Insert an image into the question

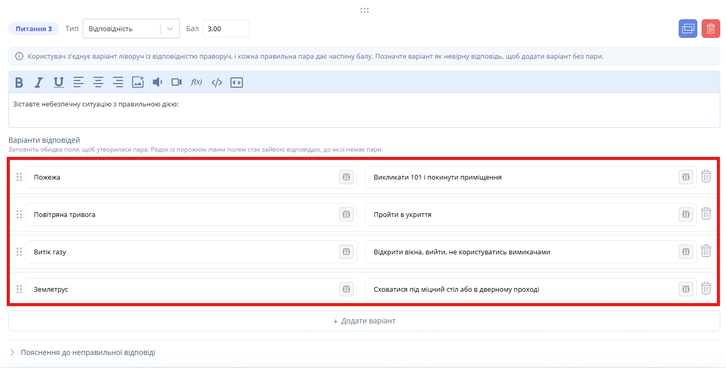(138, 82)
